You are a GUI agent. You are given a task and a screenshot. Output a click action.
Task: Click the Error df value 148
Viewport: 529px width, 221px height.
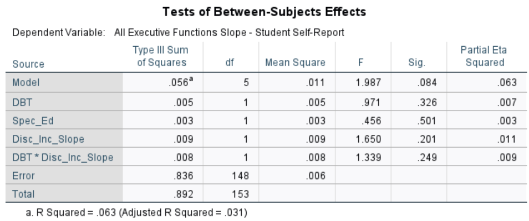[x=240, y=175]
